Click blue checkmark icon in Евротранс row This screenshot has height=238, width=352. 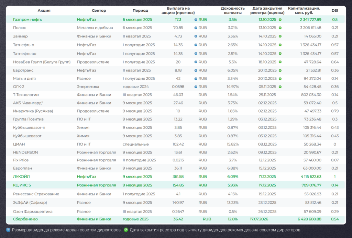pos(196,70)
